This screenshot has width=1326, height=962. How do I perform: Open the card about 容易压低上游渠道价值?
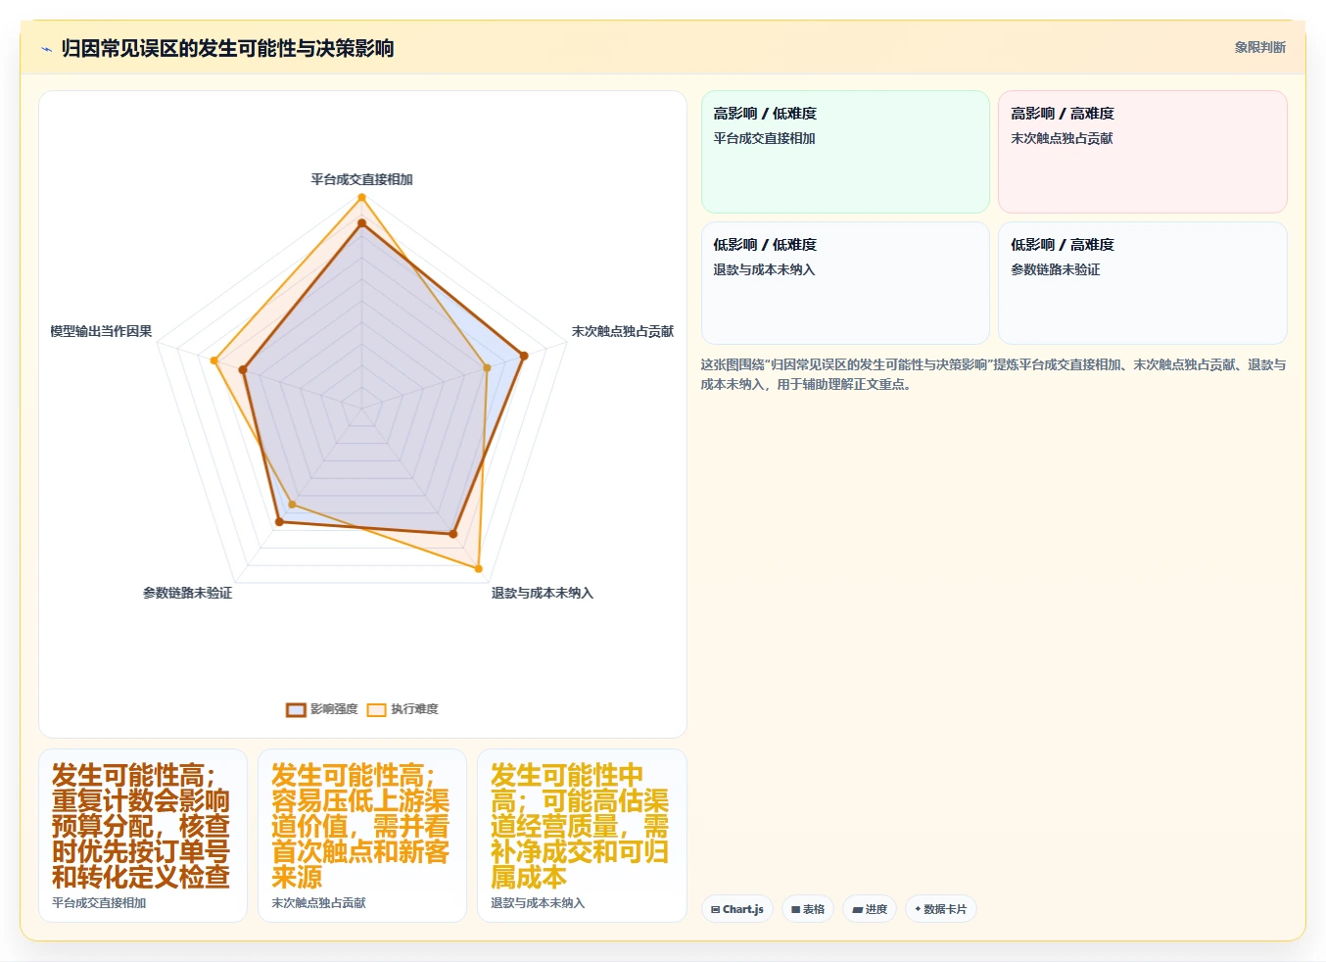pyautogui.click(x=362, y=836)
